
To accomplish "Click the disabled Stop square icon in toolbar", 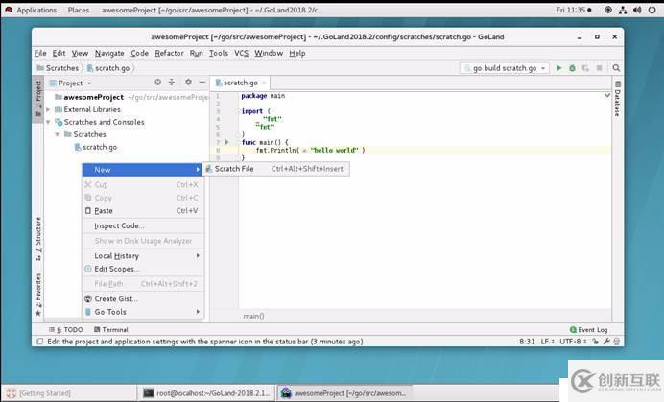I will coord(599,68).
